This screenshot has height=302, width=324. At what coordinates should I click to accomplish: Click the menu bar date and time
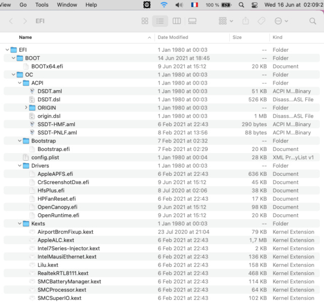click(294, 5)
